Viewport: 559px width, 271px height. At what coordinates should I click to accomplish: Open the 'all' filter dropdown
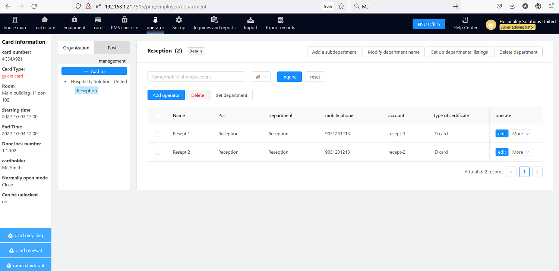[261, 77]
